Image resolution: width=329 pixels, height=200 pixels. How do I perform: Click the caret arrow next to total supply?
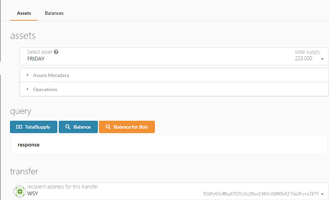click(x=322, y=59)
